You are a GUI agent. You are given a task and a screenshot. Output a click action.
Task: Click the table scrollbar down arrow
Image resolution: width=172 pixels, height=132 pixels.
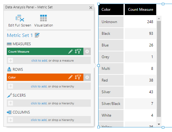(x=159, y=124)
